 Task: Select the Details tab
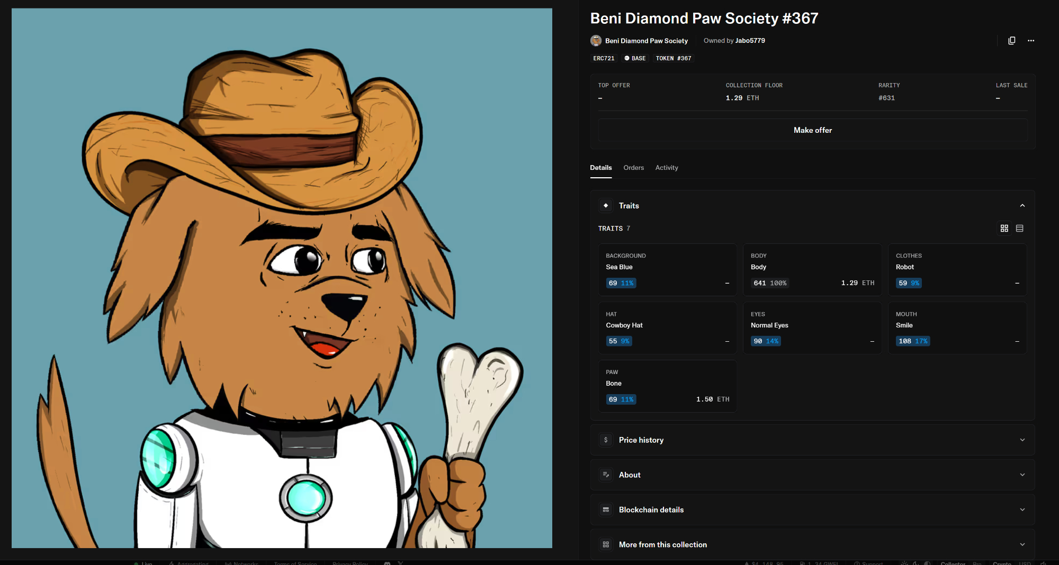tap(601, 168)
